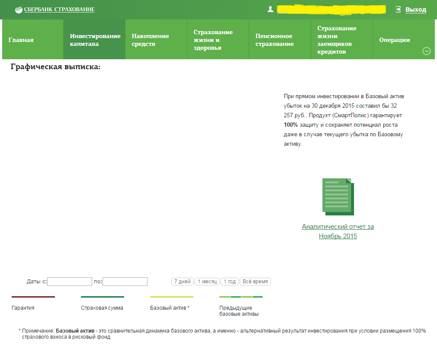Click the user profile silhouette icon
Image resolution: width=437 pixels, height=346 pixels.
(270, 9)
